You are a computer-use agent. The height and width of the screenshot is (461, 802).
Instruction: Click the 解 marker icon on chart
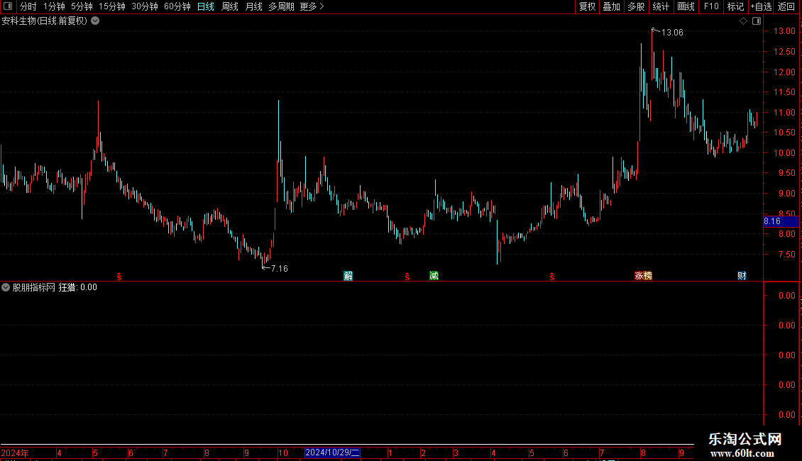pos(348,276)
